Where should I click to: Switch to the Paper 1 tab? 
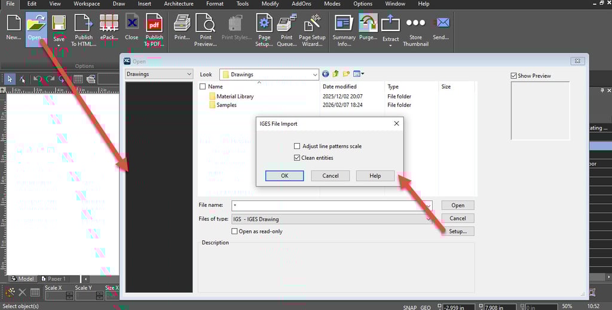pos(54,279)
